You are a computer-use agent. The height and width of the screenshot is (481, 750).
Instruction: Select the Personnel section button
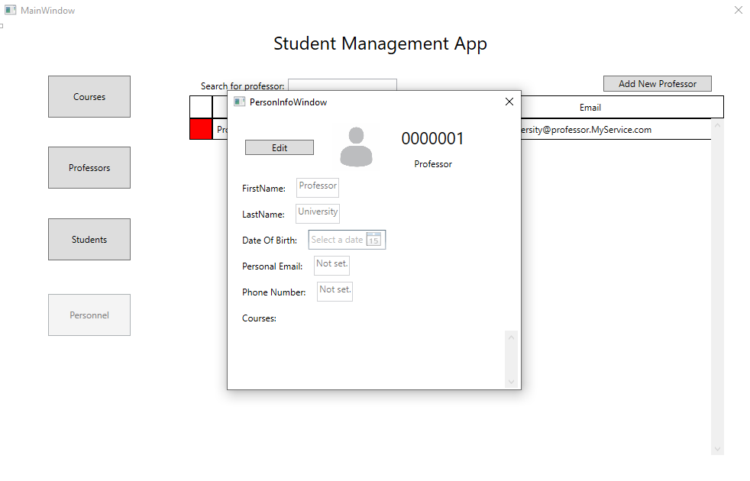[x=89, y=315]
